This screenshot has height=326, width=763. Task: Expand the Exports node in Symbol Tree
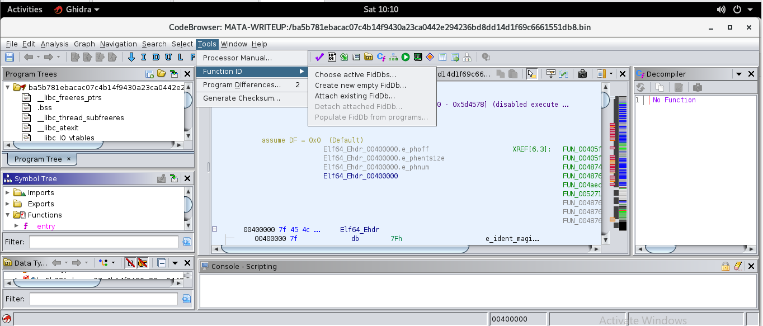tap(8, 204)
